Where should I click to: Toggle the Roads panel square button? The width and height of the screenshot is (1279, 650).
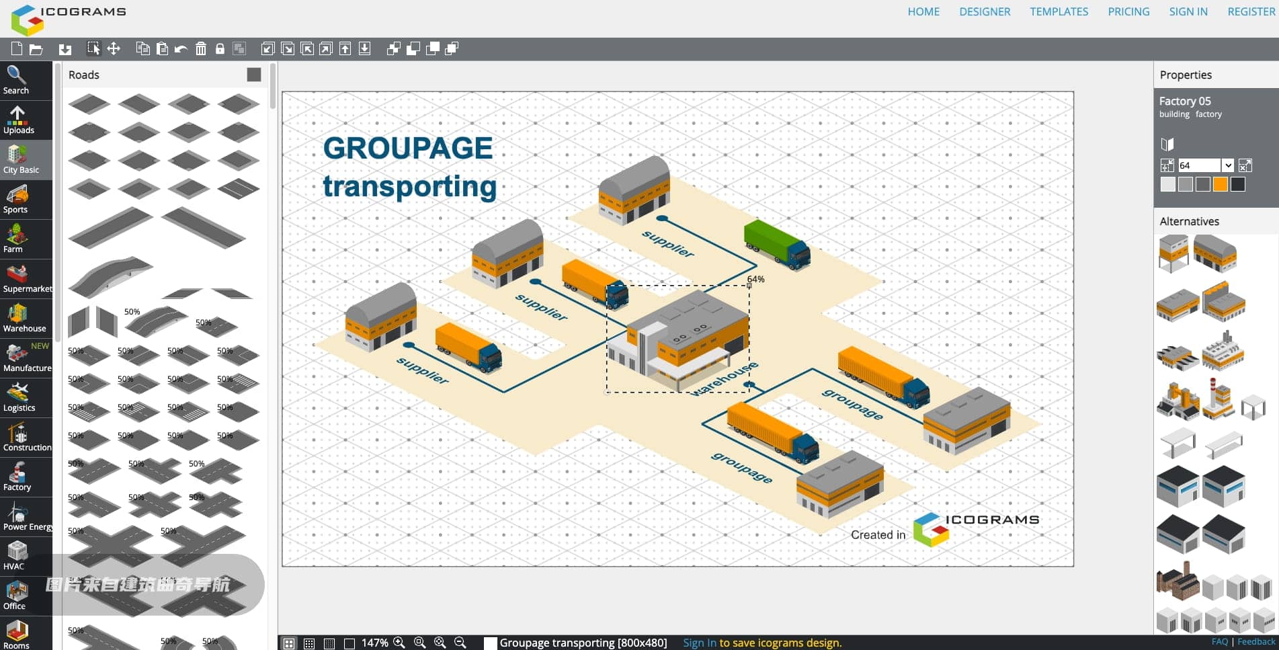(x=253, y=75)
